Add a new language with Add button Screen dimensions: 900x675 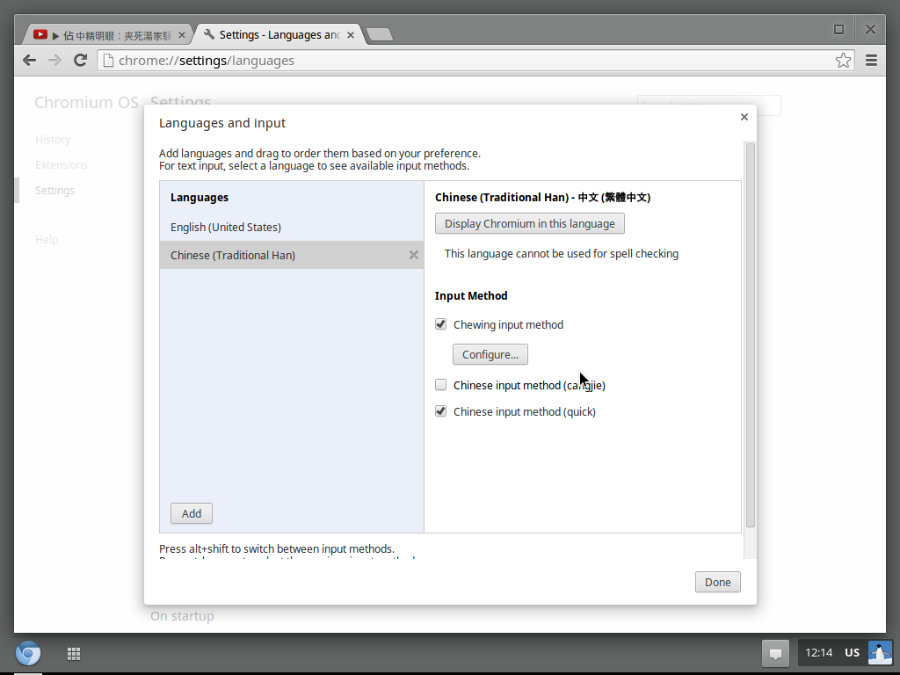[x=191, y=513]
